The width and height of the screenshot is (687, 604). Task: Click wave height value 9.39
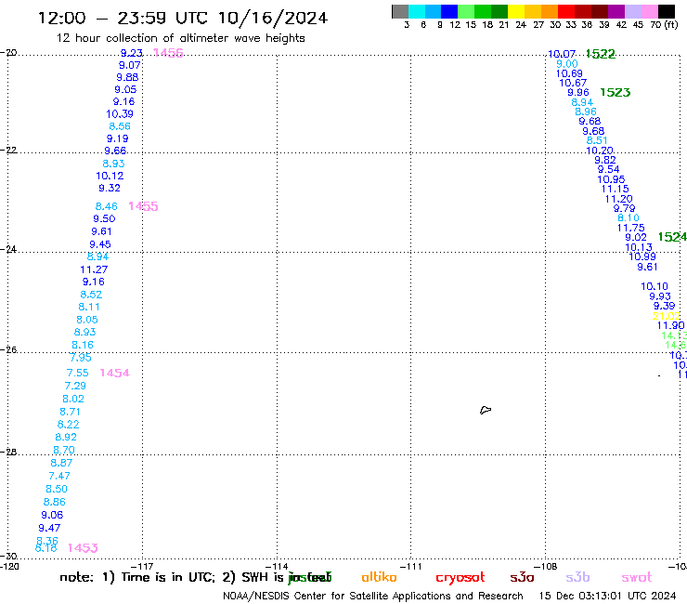(x=664, y=306)
